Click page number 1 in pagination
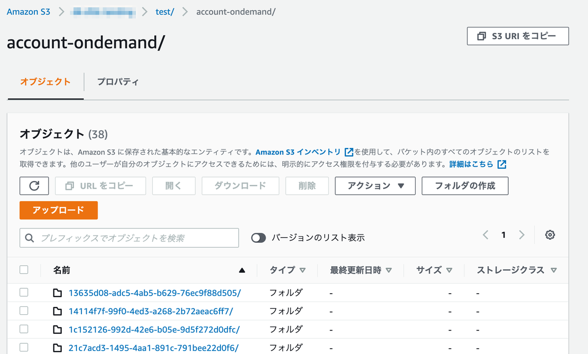Screen dimensions: 588x354 click(503, 235)
